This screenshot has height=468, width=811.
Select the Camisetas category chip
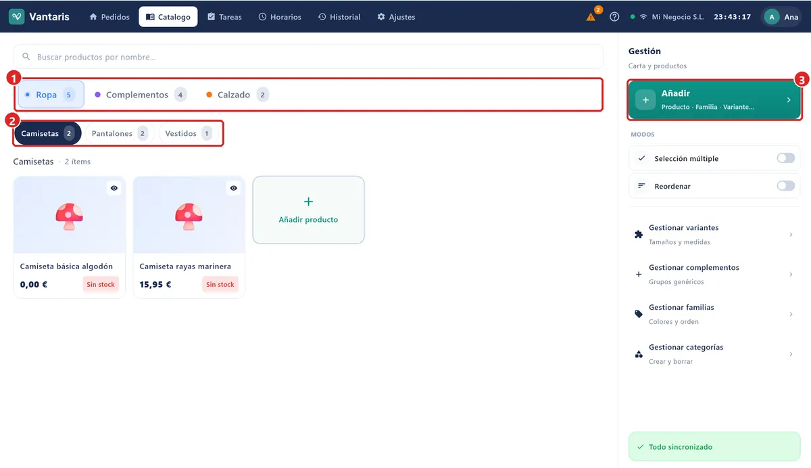[x=47, y=133]
